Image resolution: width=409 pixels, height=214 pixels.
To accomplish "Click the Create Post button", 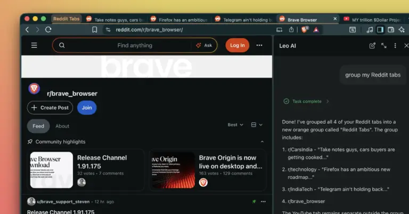I will 50,108.
